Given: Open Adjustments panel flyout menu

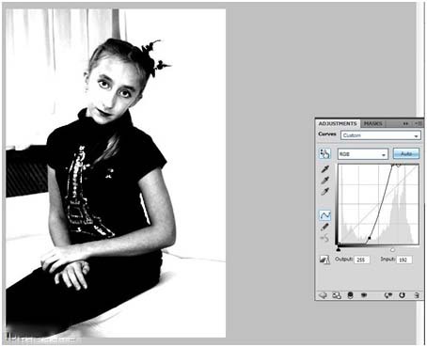Looking at the screenshot, I should (419, 123).
